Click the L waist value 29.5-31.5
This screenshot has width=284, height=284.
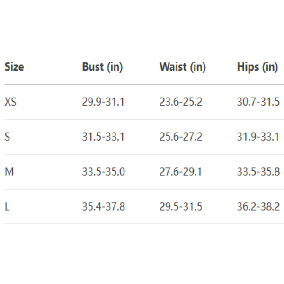[181, 207]
